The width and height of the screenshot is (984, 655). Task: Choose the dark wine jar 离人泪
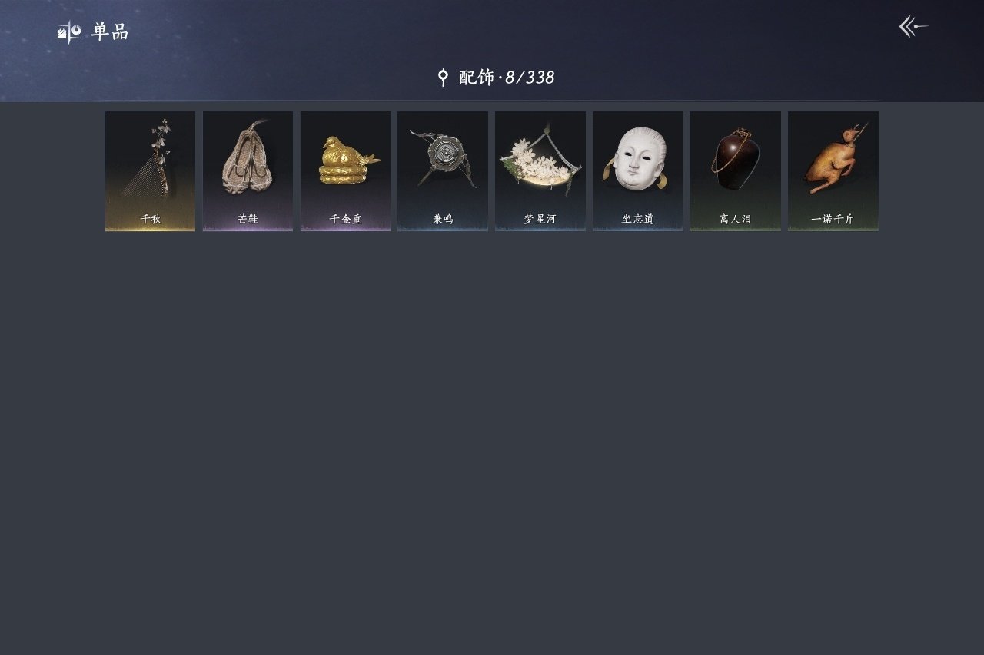pyautogui.click(x=736, y=171)
